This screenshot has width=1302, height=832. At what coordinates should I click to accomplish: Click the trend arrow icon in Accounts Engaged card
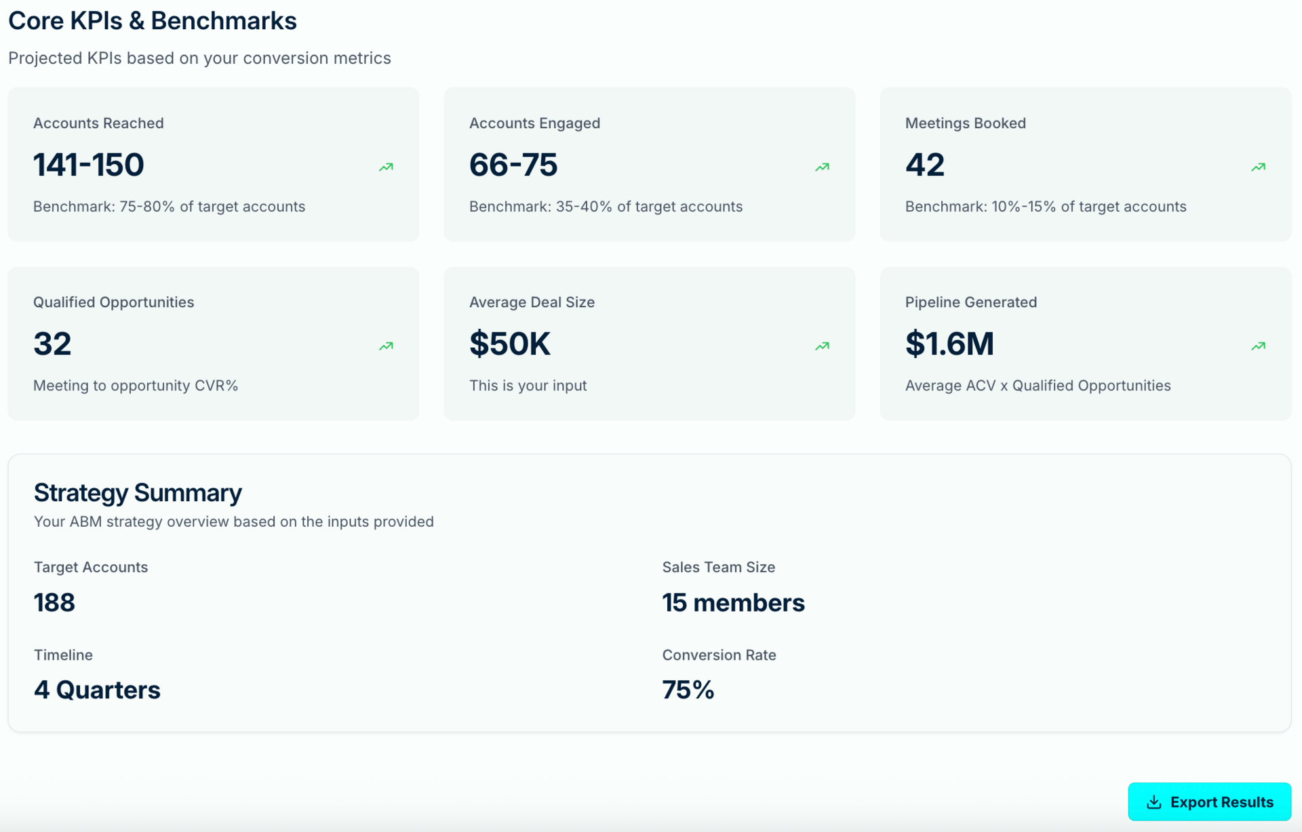tap(822, 167)
